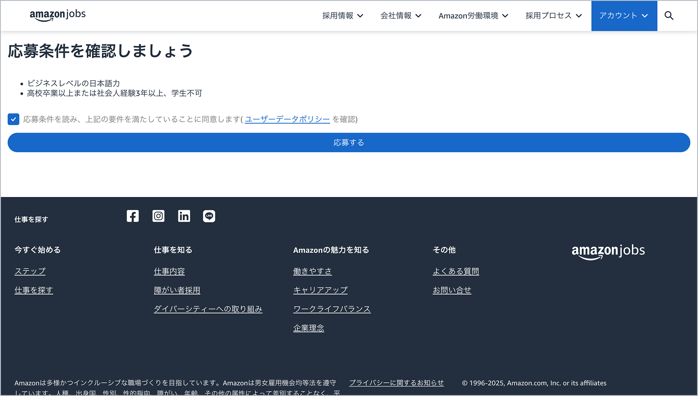The width and height of the screenshot is (698, 396).
Task: Open the 企業理念 footer link
Action: (309, 328)
